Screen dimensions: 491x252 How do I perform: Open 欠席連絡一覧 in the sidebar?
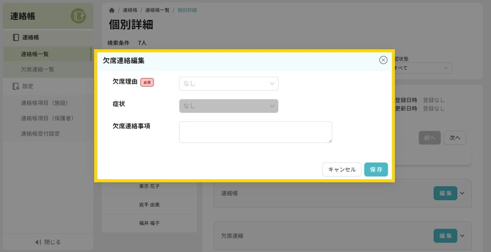pyautogui.click(x=38, y=70)
